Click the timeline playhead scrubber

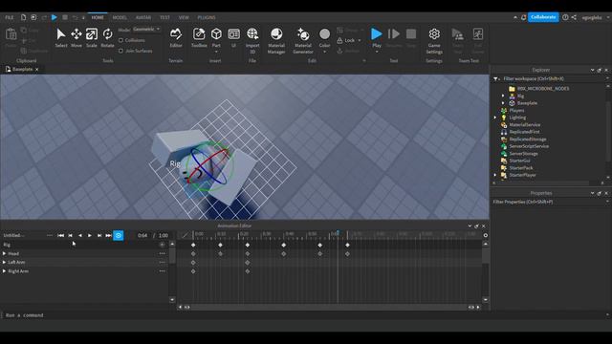[x=338, y=233]
